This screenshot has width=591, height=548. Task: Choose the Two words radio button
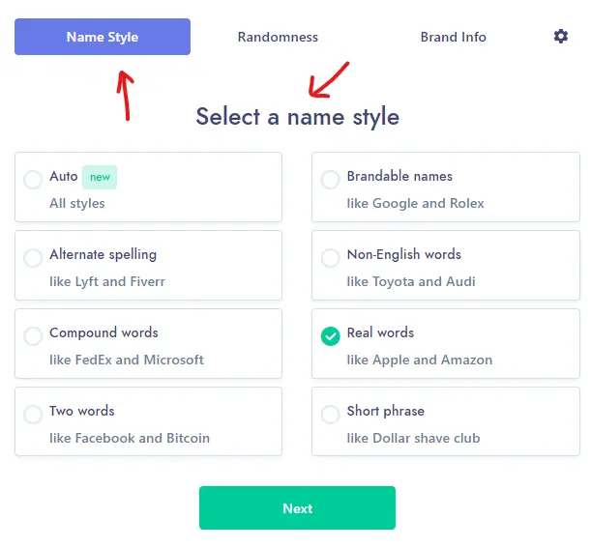pyautogui.click(x=33, y=415)
